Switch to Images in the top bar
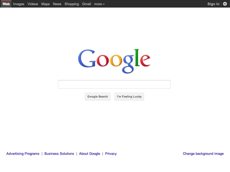The image size is (230, 172). click(18, 4)
